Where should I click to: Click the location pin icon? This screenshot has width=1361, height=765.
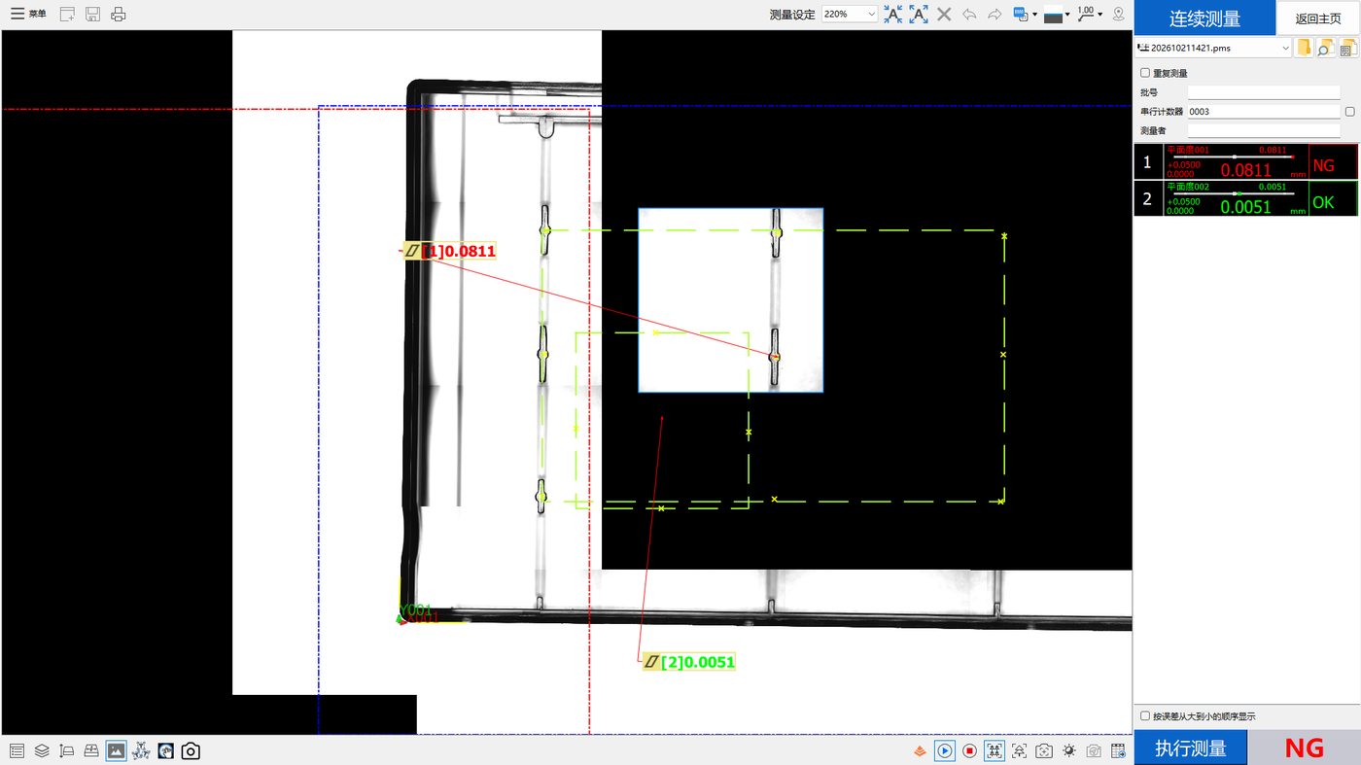(x=1118, y=15)
